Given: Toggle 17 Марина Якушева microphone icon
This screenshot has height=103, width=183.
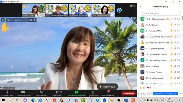Looking at the screenshot, I should 175,48.
